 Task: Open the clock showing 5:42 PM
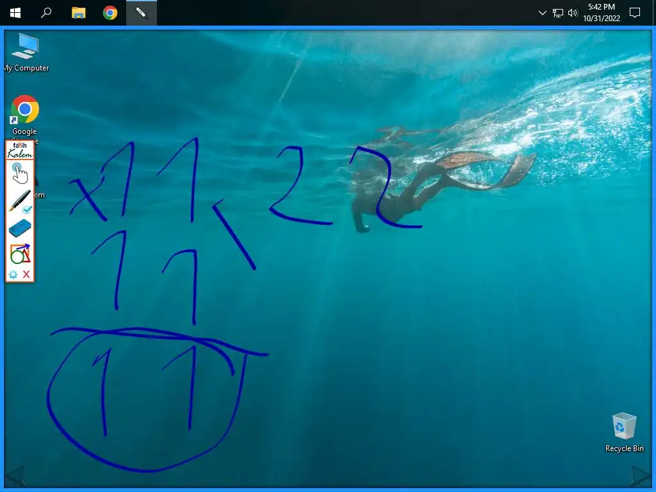click(x=601, y=13)
